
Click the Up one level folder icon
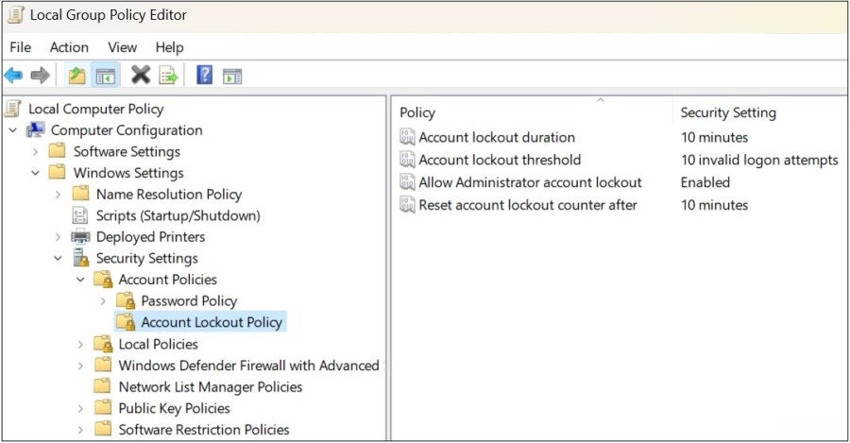coord(77,76)
